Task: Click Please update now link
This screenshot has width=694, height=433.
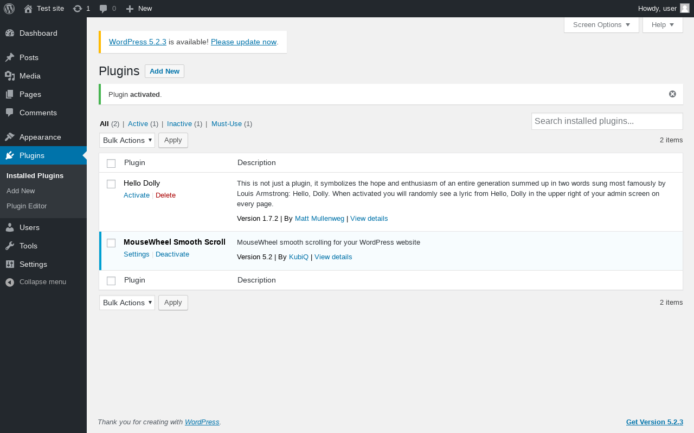Action: point(243,42)
